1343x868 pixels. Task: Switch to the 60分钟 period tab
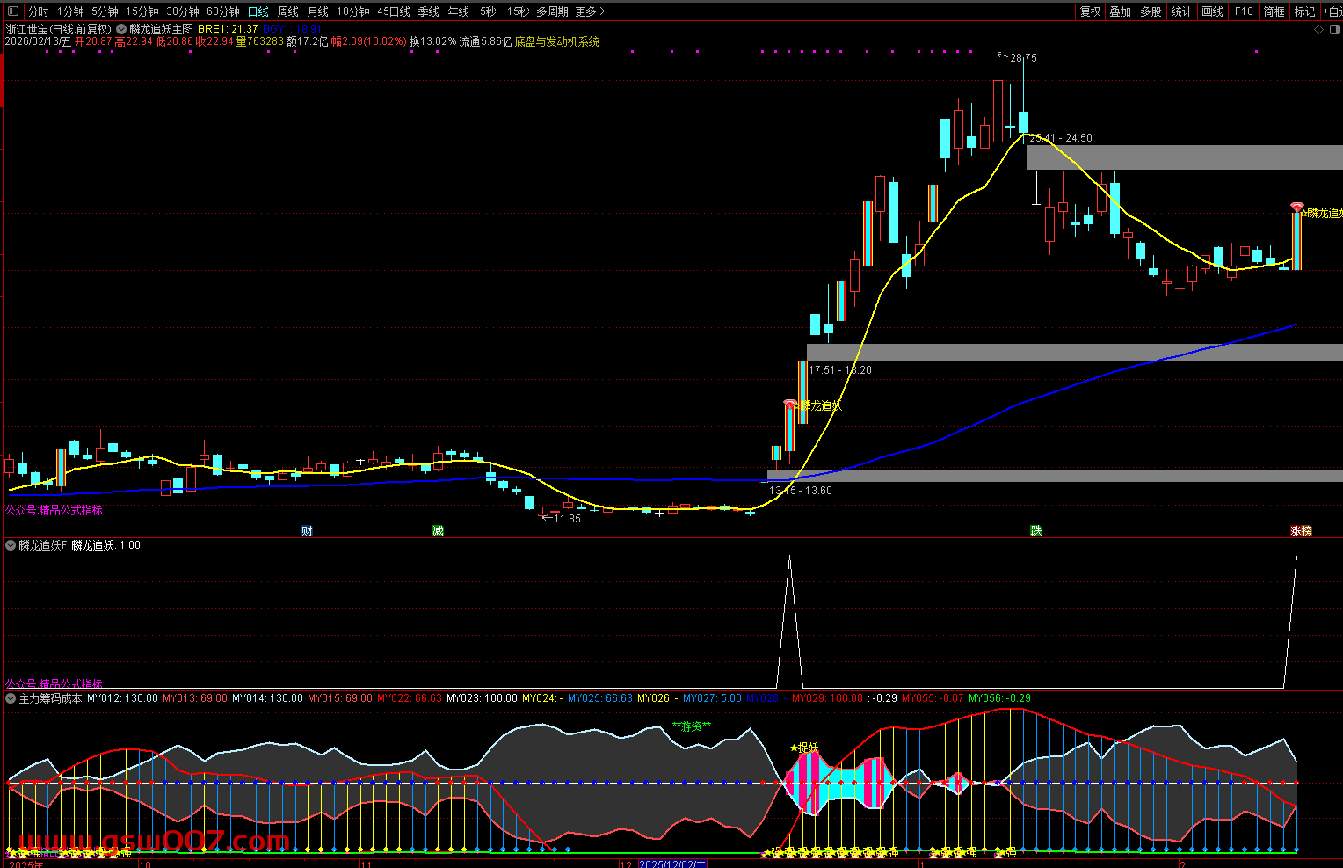(x=223, y=11)
